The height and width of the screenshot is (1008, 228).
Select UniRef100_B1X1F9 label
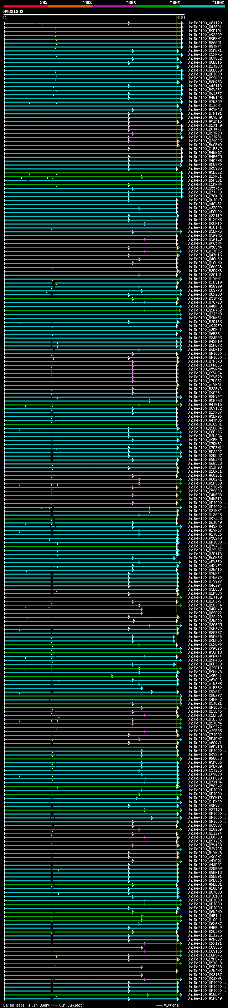(x=204, y=125)
